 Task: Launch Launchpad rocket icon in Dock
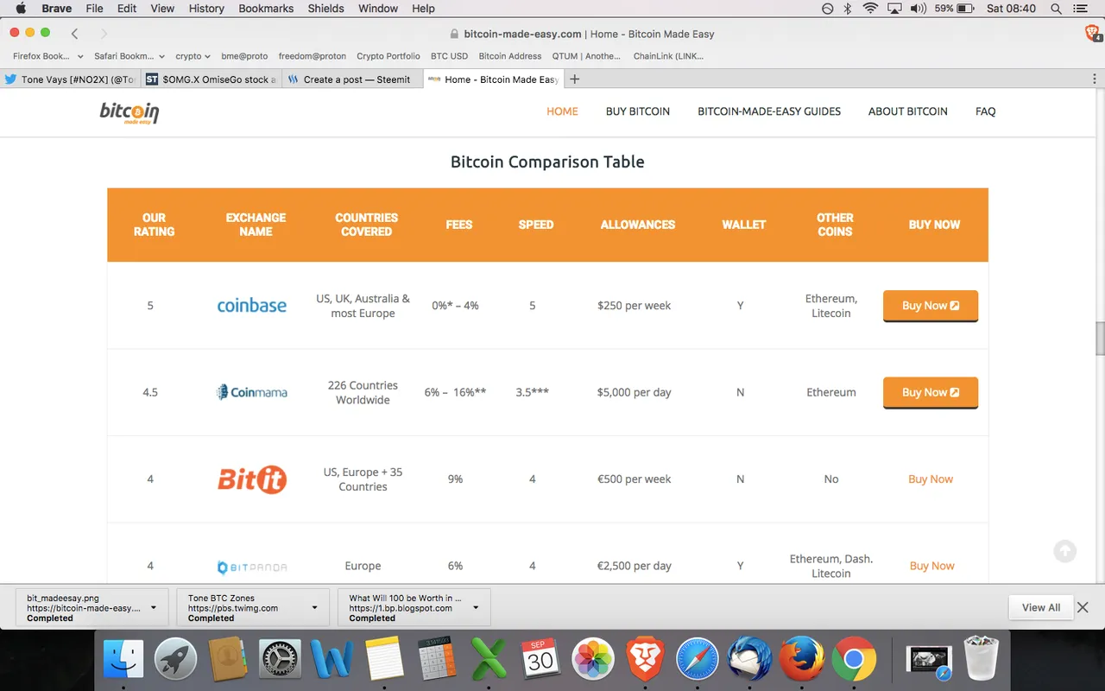(x=176, y=660)
